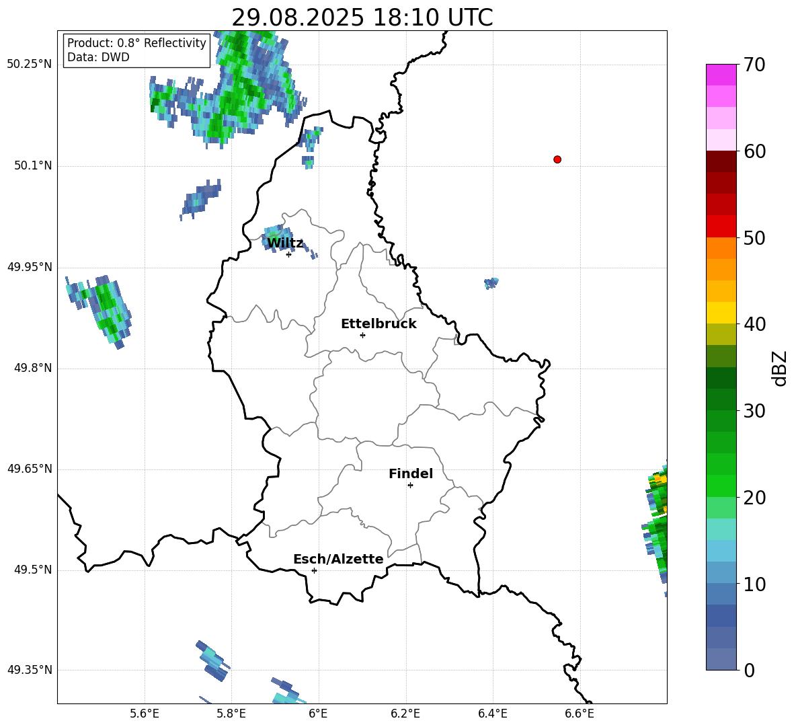
Task: Click the 30 tick label on colorbar
Action: [754, 411]
